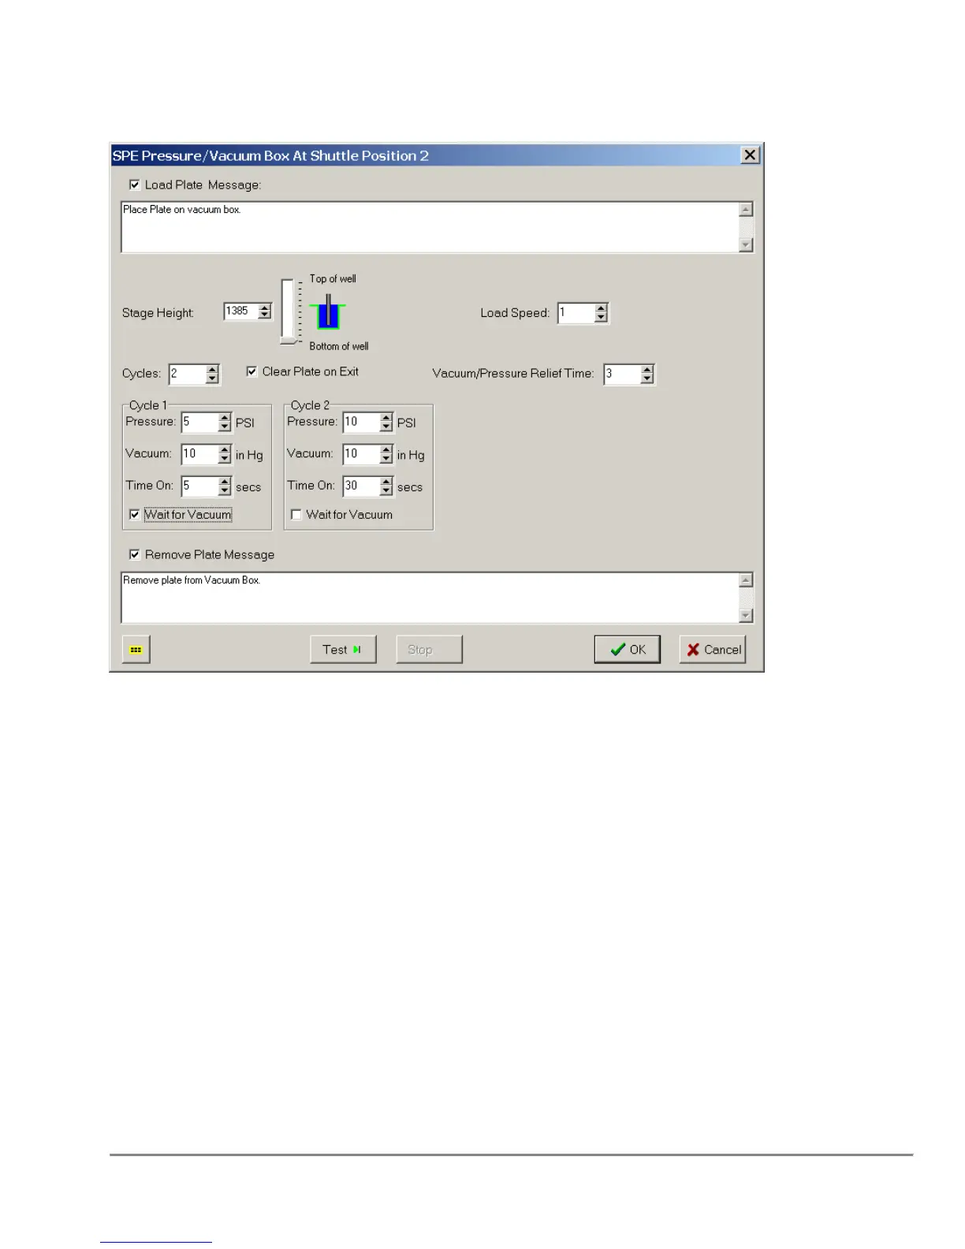Click in the Cycles input field
965x1249 pixels.
click(x=188, y=374)
